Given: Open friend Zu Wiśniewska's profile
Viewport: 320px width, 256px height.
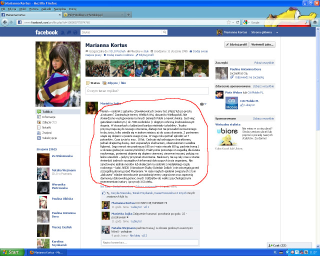Looking at the screenshot, I should click(62, 156).
